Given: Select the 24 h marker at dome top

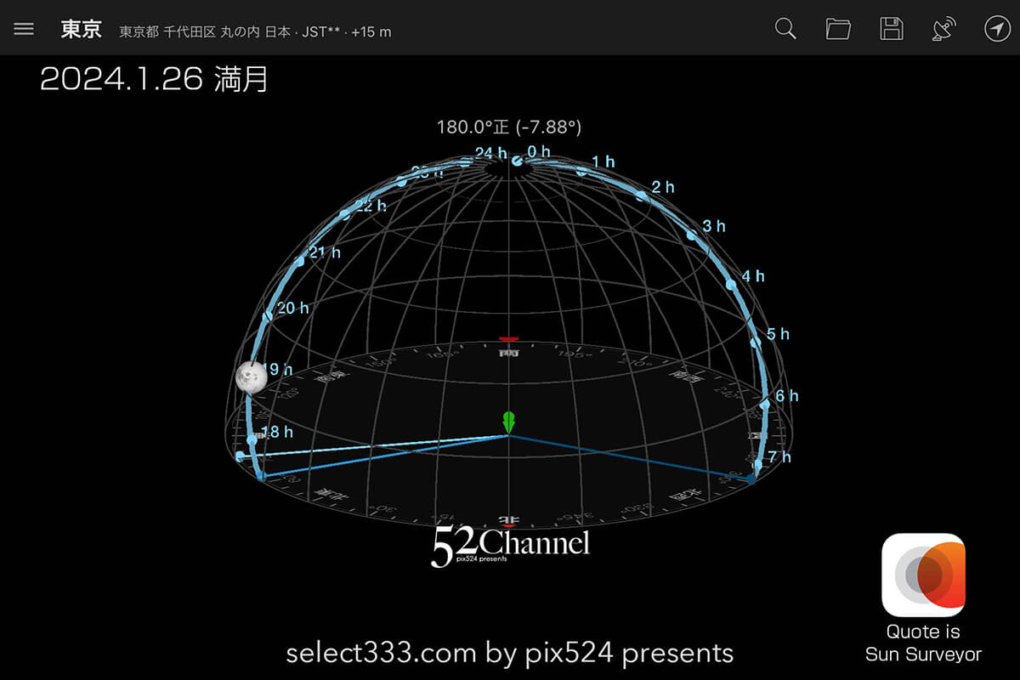Looking at the screenshot, I should tap(490, 153).
